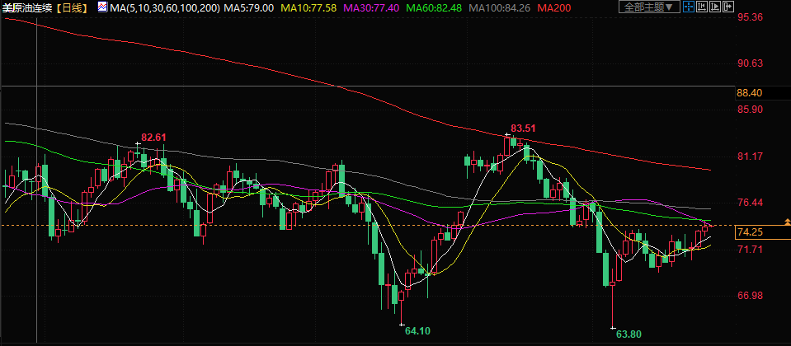
Task: Click the jump-to-start chart icon
Action: 702,7
